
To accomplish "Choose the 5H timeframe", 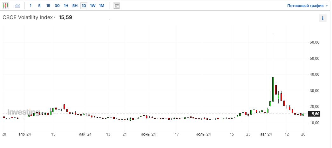I will [x=75, y=6].
